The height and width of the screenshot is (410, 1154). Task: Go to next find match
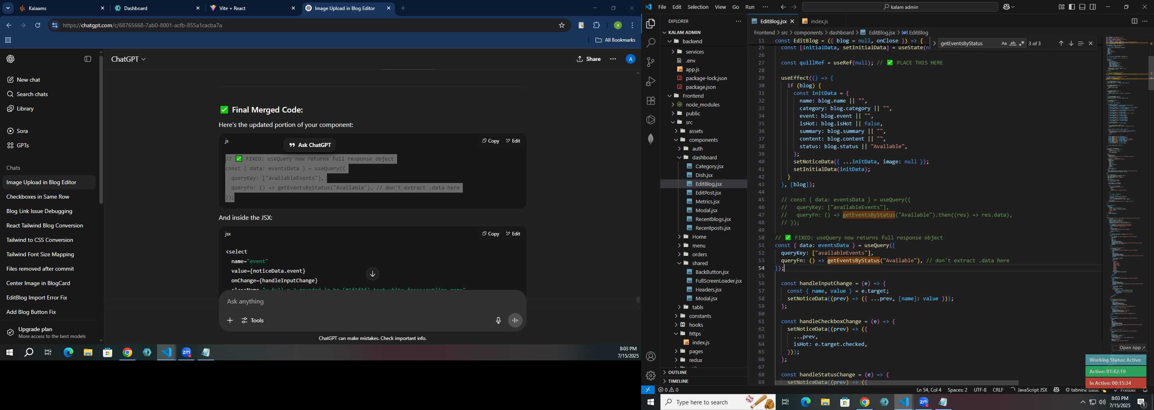click(x=1071, y=43)
